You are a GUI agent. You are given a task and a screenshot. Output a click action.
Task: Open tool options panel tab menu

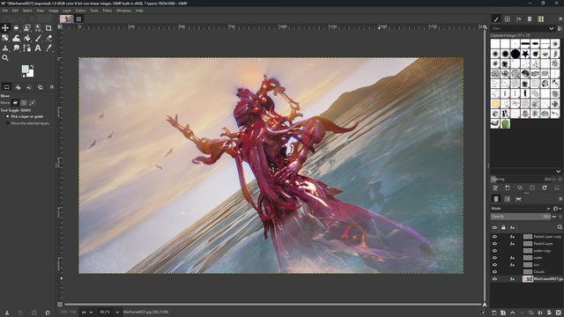pos(52,87)
